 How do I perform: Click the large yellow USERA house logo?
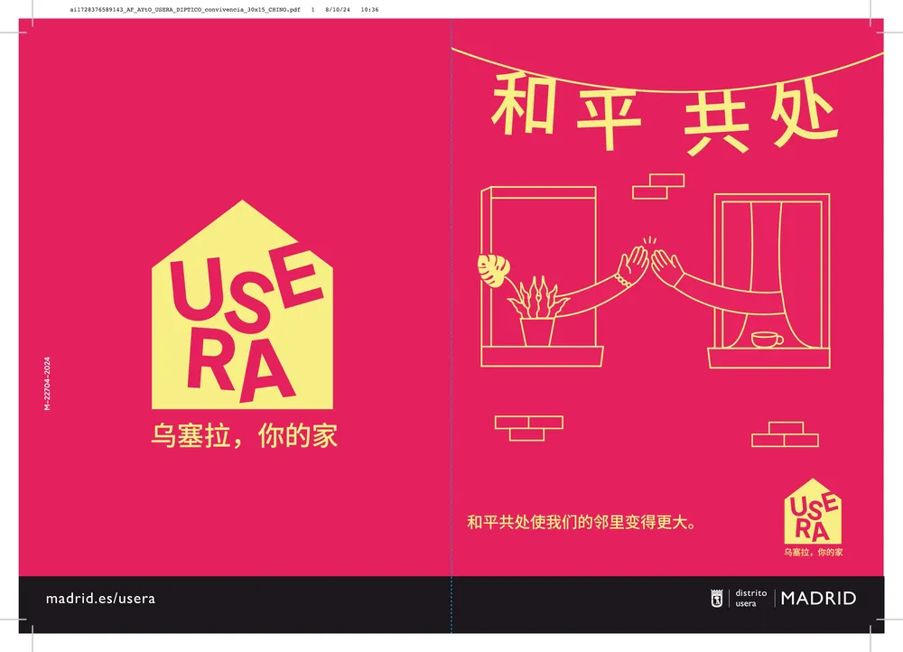pyautogui.click(x=242, y=307)
